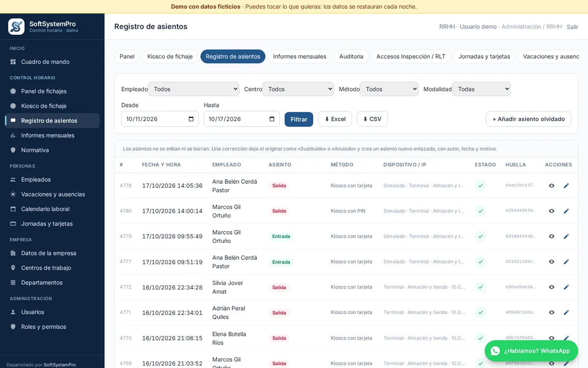Image resolution: width=588 pixels, height=368 pixels.
Task: View details of entry 4779 eye icon
Action: pos(552,237)
